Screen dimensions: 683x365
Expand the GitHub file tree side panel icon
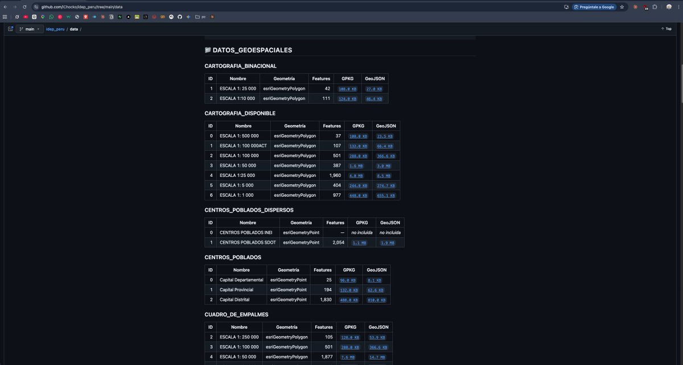(x=10, y=28)
